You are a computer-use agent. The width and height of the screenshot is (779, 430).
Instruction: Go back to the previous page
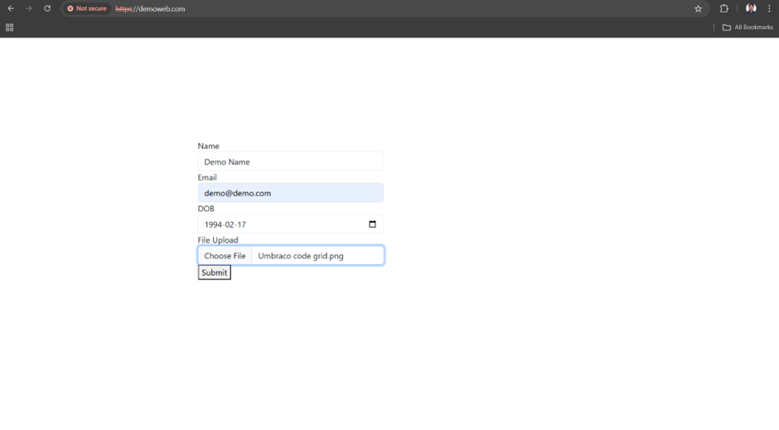point(11,8)
